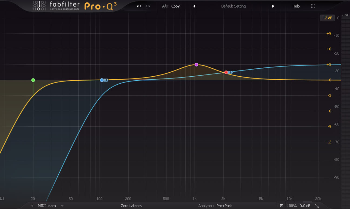Expand the MIDI Learn dropdown arrow
This screenshot has height=209, width=350.
62,206
